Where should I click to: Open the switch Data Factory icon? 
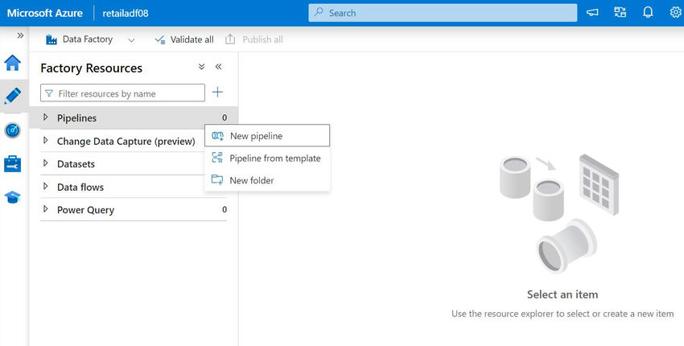(x=620, y=13)
